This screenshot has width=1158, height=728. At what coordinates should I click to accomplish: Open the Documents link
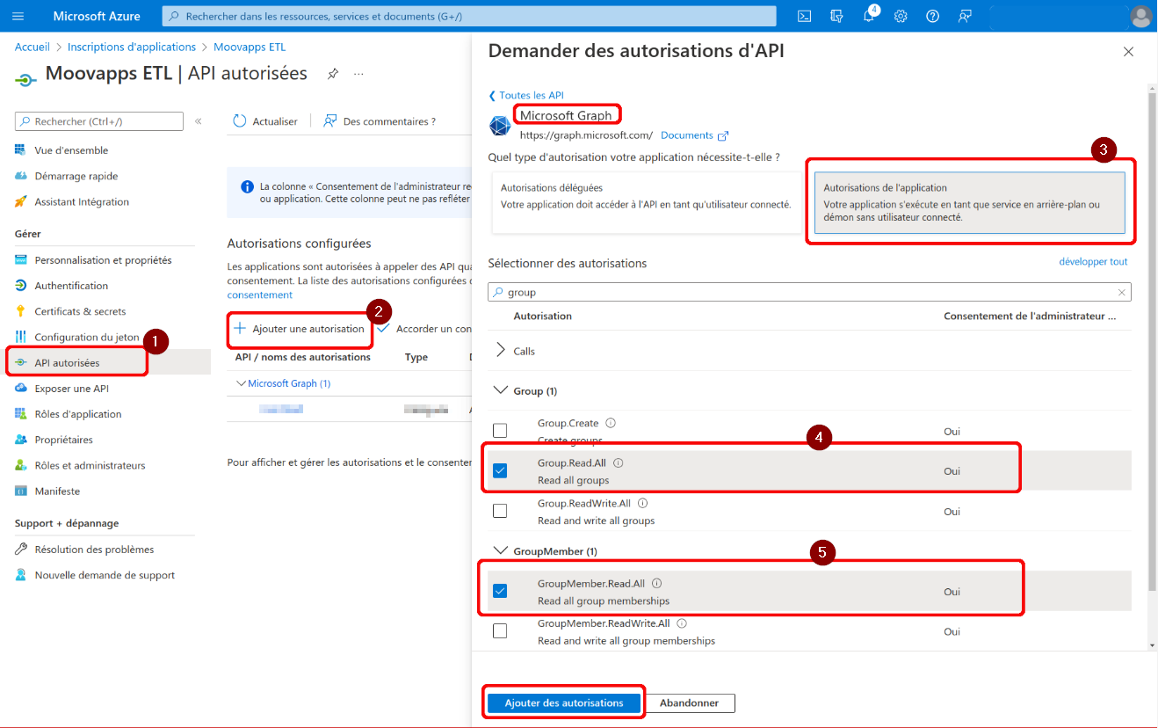[x=687, y=135]
